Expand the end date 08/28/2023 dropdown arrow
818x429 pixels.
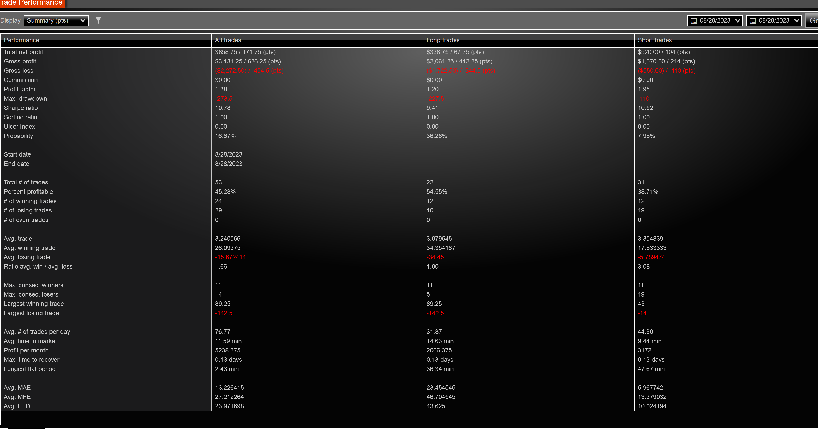click(x=797, y=21)
